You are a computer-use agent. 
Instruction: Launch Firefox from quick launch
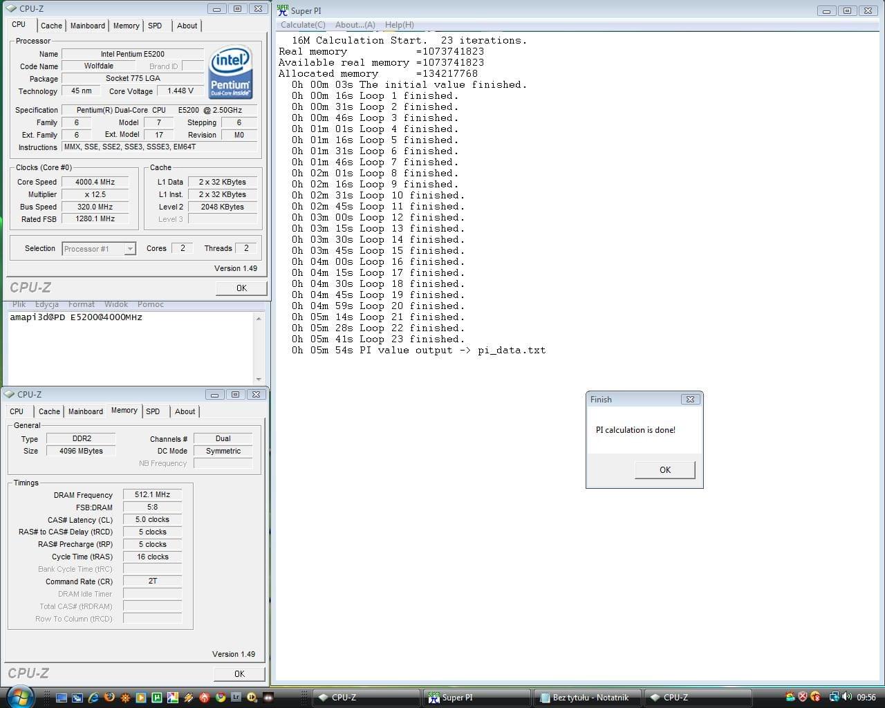(x=109, y=697)
